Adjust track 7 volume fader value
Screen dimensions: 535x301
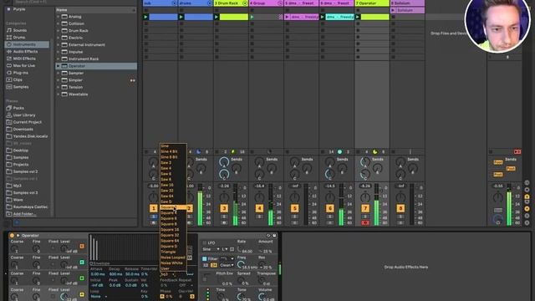coord(365,186)
